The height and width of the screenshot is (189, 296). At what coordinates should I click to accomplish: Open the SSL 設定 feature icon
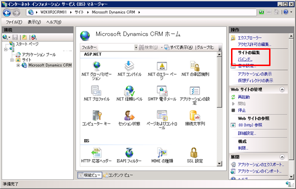(x=194, y=156)
